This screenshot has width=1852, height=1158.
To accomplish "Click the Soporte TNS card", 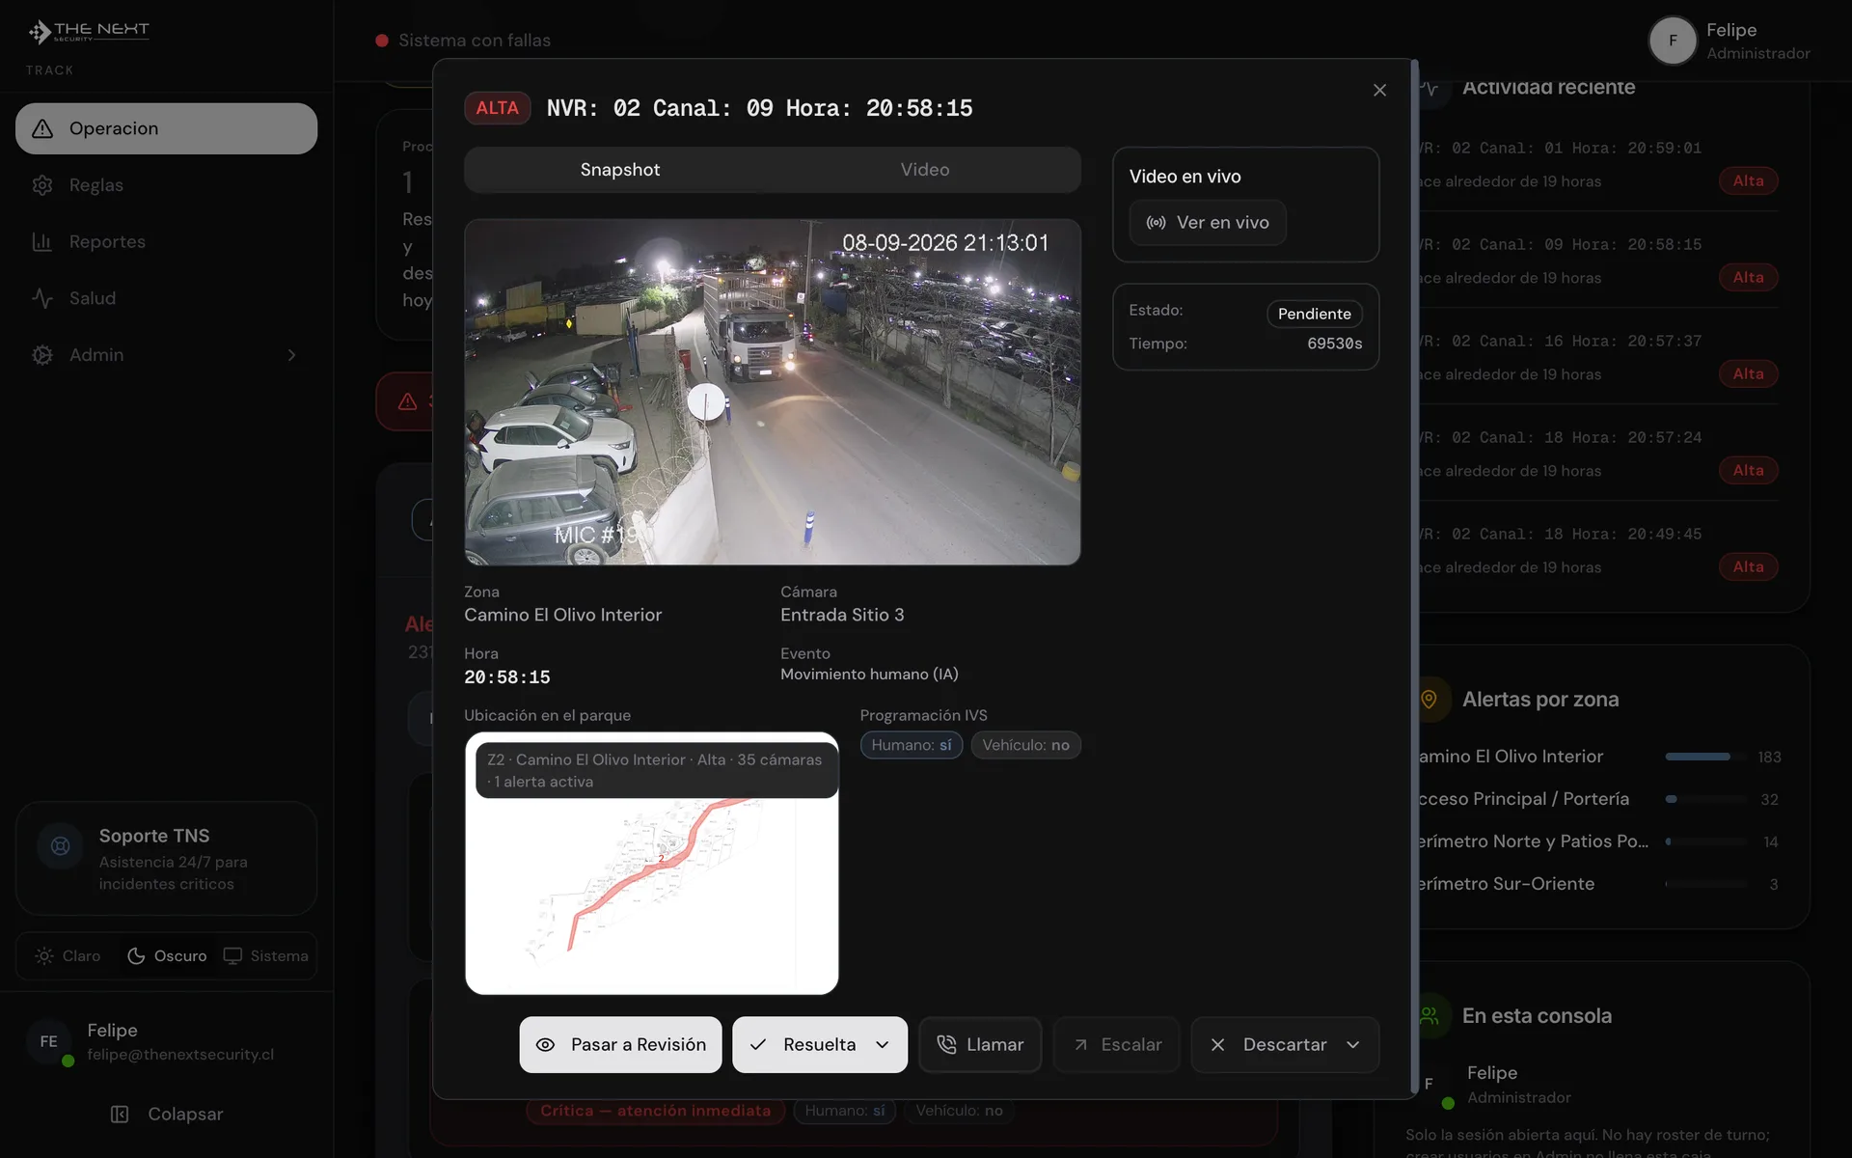I will pos(166,859).
